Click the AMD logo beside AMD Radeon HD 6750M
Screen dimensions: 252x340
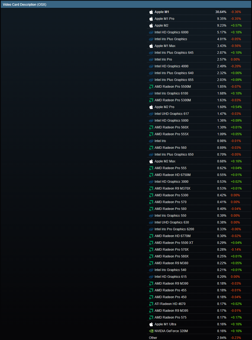coord(151,175)
